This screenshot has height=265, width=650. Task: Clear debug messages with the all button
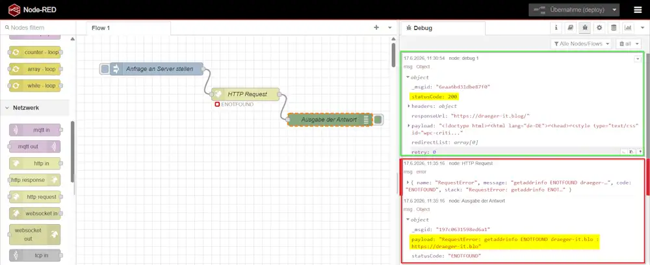point(628,44)
